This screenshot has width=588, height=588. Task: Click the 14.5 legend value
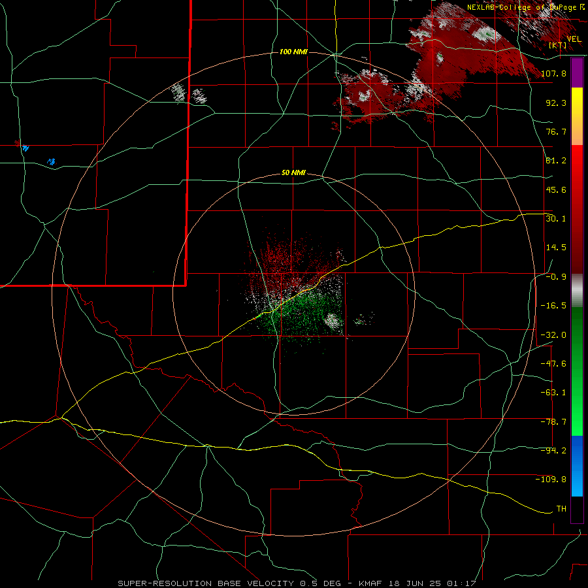pos(556,248)
